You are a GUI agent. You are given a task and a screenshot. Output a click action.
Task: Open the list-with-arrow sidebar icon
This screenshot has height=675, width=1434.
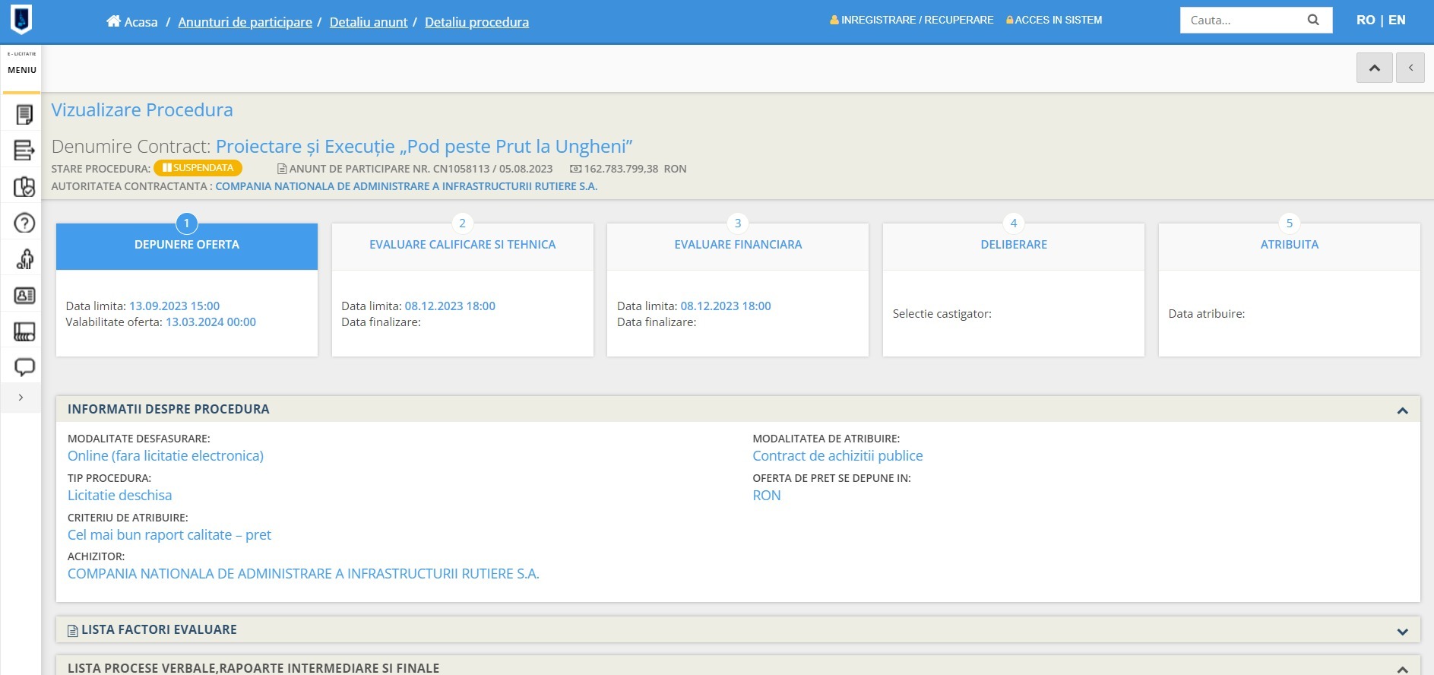tap(24, 151)
